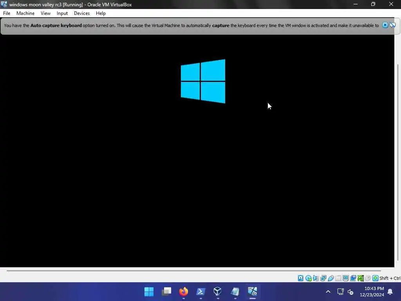Click the don't-show-again notification icon
This screenshot has width=401, height=301.
392,25
